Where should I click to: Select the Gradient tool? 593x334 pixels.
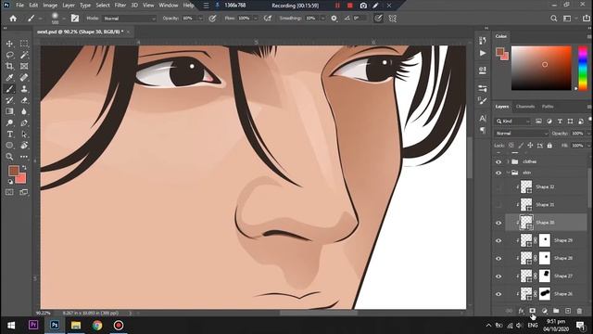[9, 111]
